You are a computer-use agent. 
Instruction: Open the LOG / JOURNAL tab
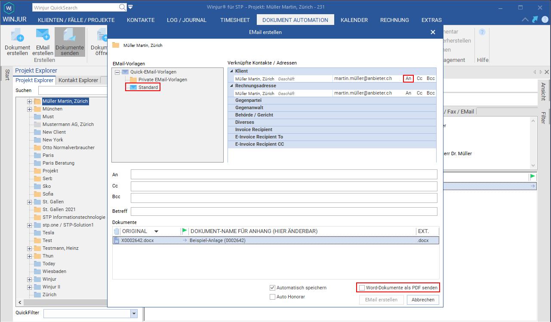click(187, 20)
